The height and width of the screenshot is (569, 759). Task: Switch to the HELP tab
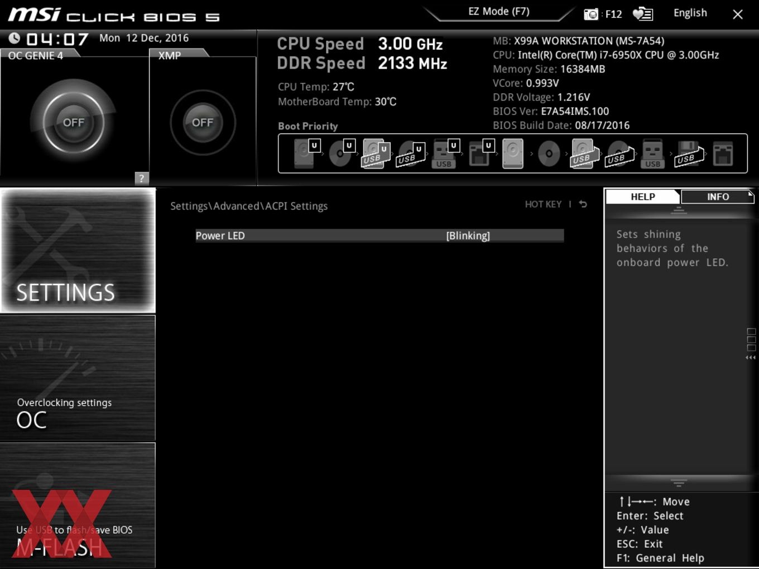pyautogui.click(x=643, y=196)
